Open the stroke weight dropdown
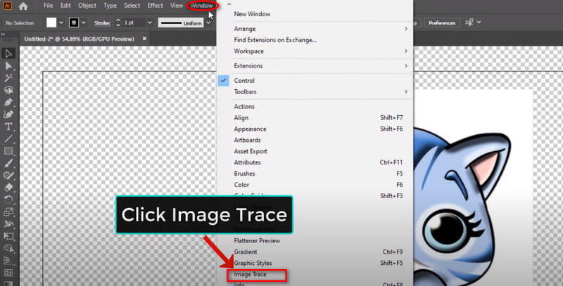 pyautogui.click(x=150, y=23)
